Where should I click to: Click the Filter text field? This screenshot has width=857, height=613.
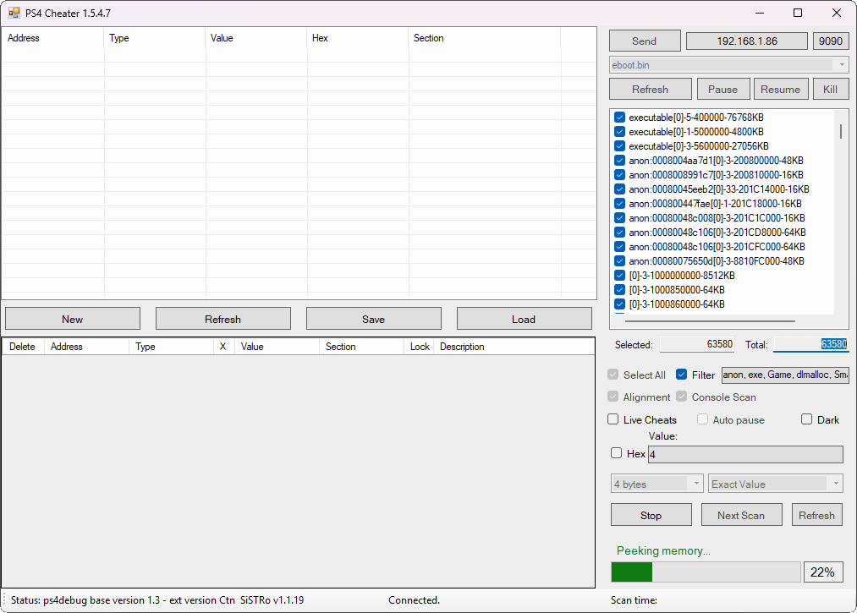785,375
